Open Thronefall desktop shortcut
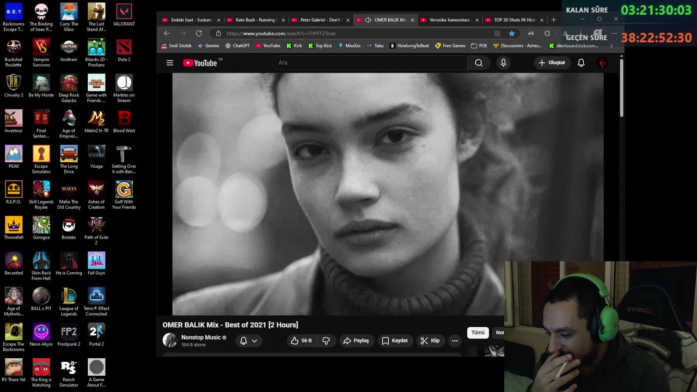The height and width of the screenshot is (392, 697). (x=14, y=229)
